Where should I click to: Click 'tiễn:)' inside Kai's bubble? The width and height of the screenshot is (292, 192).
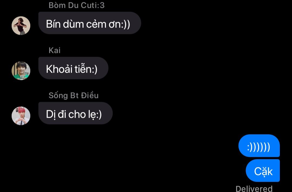pos(86,69)
